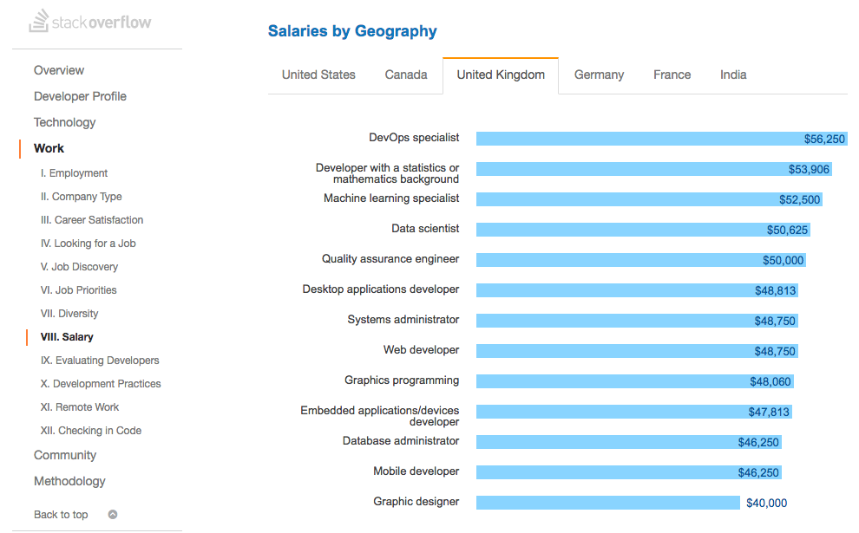This screenshot has width=859, height=533.
Task: Click the Salaries by Geography heading
Action: [352, 31]
